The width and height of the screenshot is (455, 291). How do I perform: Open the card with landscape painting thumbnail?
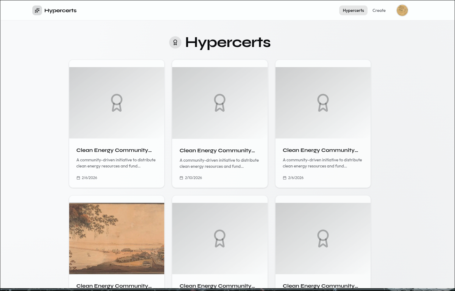pyautogui.click(x=117, y=239)
